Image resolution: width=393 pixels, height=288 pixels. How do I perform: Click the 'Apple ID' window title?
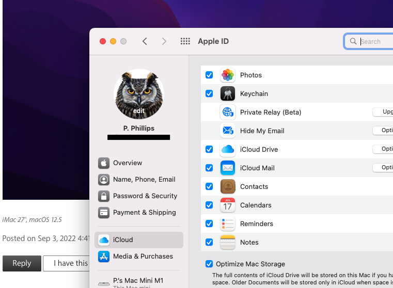[213, 41]
